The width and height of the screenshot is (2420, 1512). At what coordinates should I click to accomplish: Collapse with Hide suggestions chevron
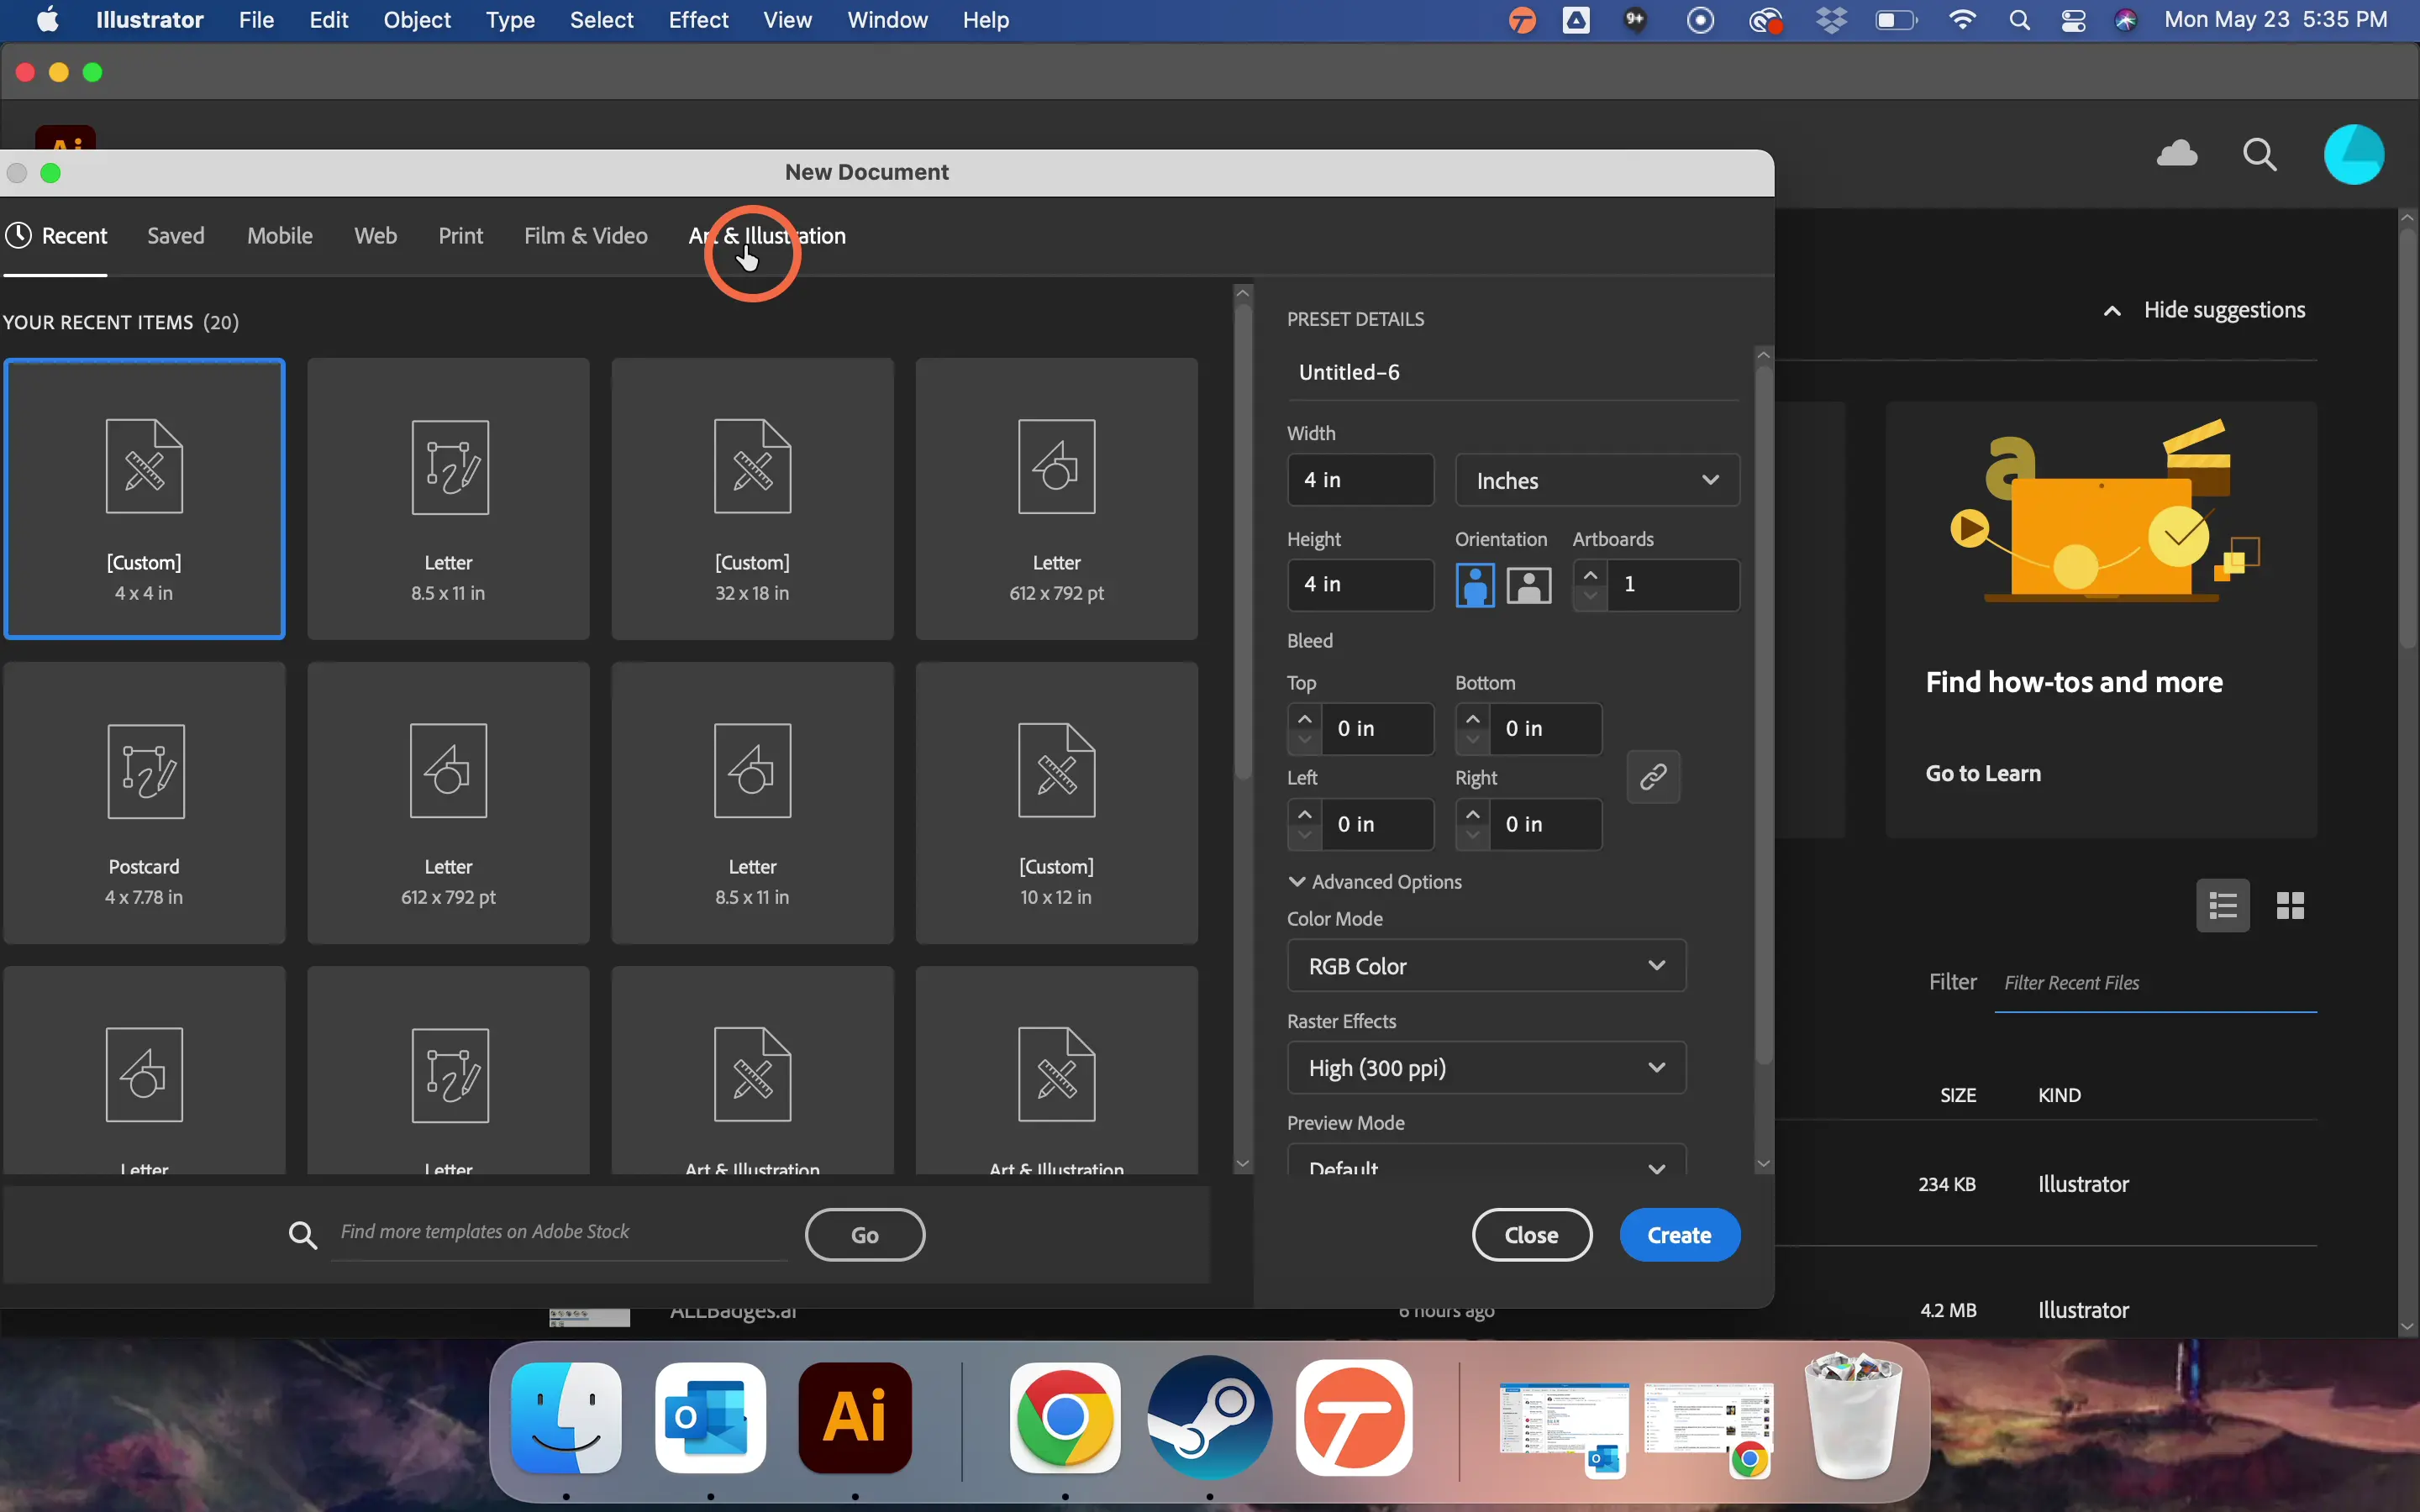point(2112,311)
